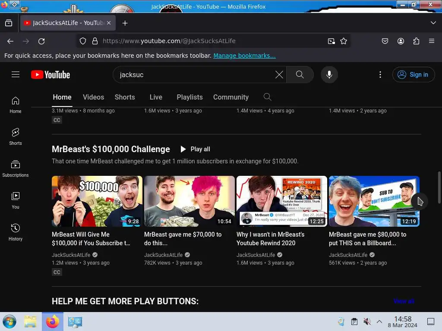Switch to the channel Shorts tab
Viewport: 442px width, 331px height.
click(x=125, y=97)
